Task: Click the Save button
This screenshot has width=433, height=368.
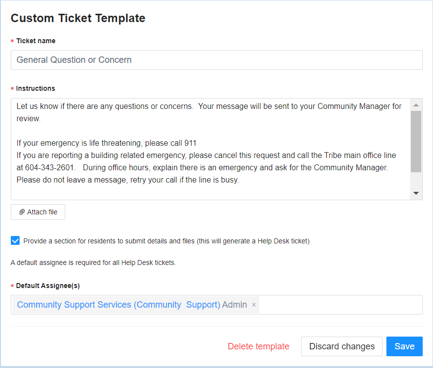Action: click(x=404, y=346)
